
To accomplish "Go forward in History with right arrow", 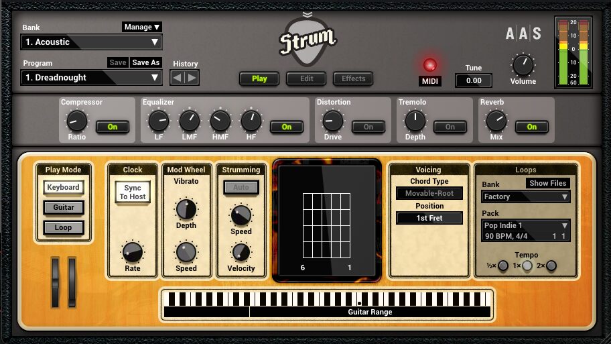I will 192,78.
